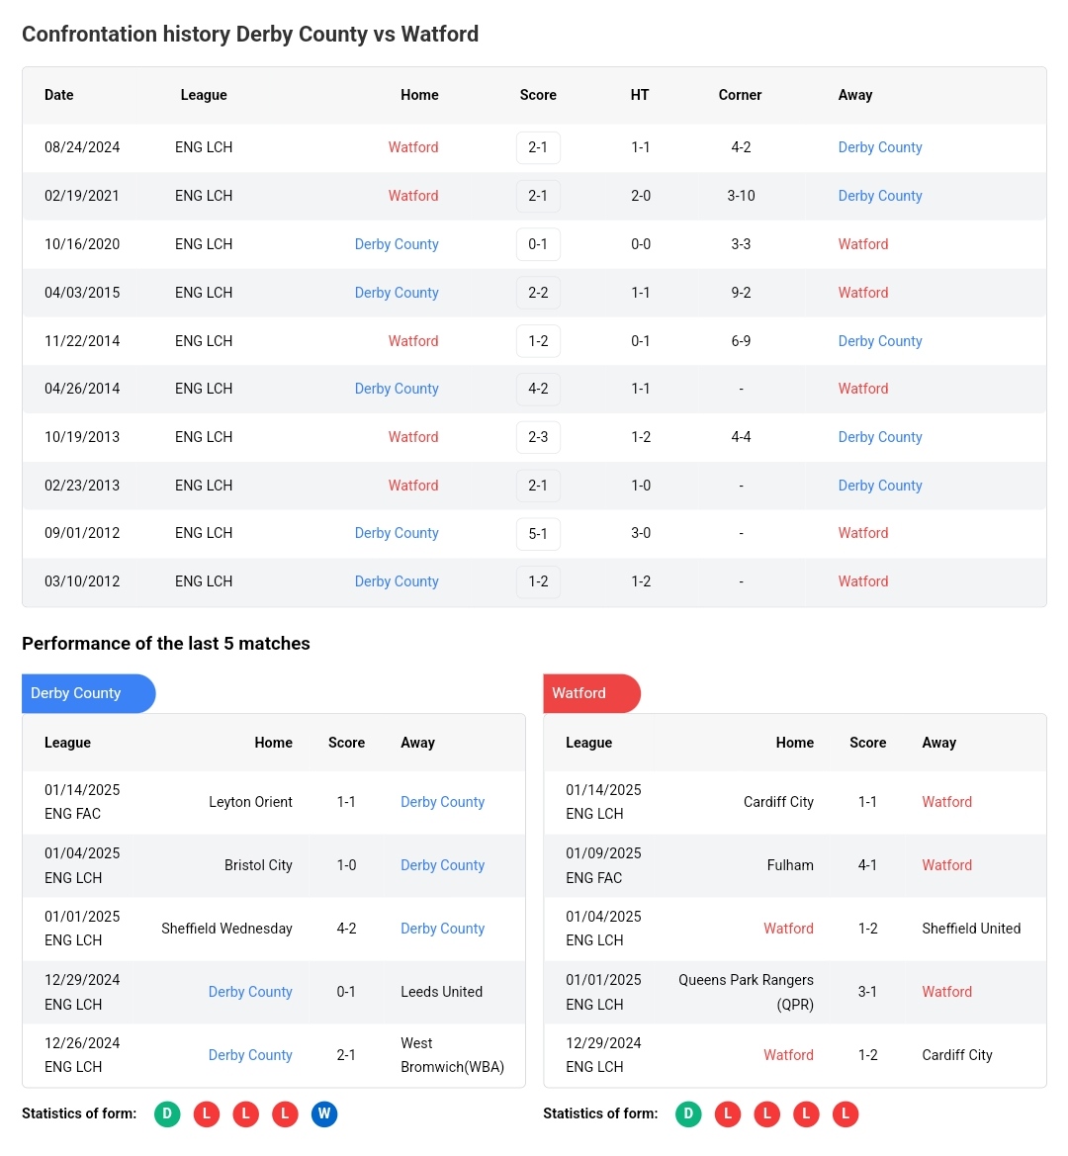Click the blue W badge in Derby County's form

324,1114
